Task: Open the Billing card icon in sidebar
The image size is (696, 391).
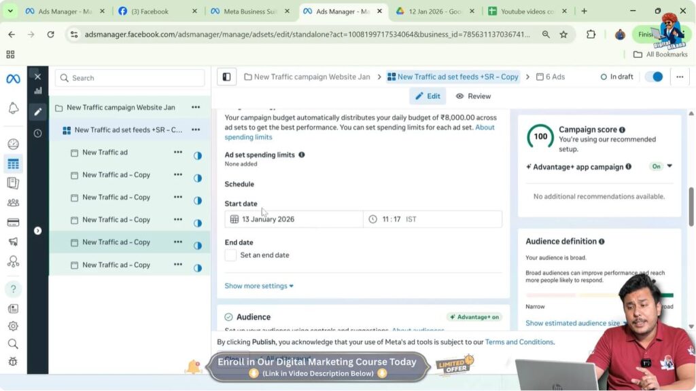Action: (x=13, y=222)
